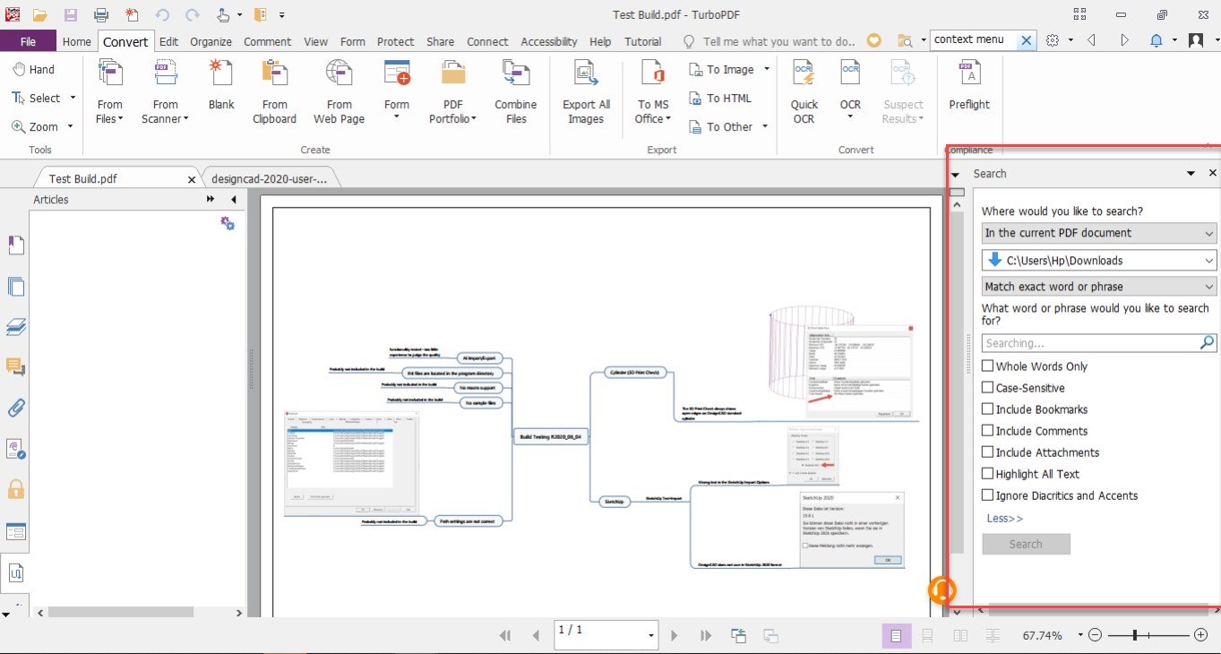Open the attachments paperclip panel
This screenshot has width=1221, height=654.
click(x=15, y=408)
